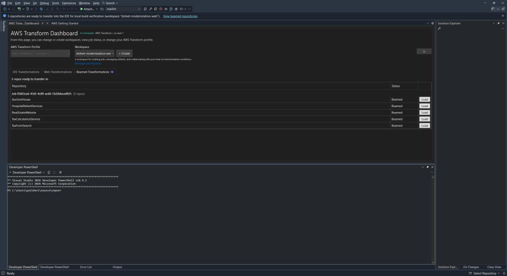The image size is (507, 276).
Task: Click the View beamed repositories link
Action: (180, 16)
